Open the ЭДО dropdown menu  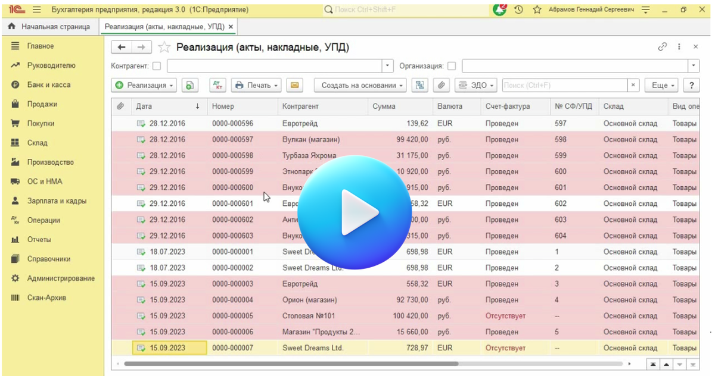click(476, 85)
